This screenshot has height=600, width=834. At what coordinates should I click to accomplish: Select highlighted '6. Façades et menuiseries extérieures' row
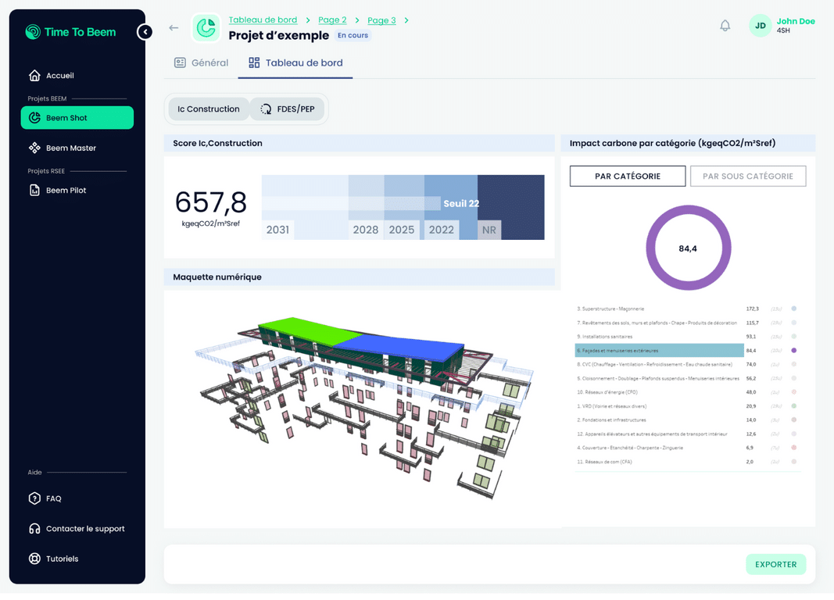click(687, 351)
